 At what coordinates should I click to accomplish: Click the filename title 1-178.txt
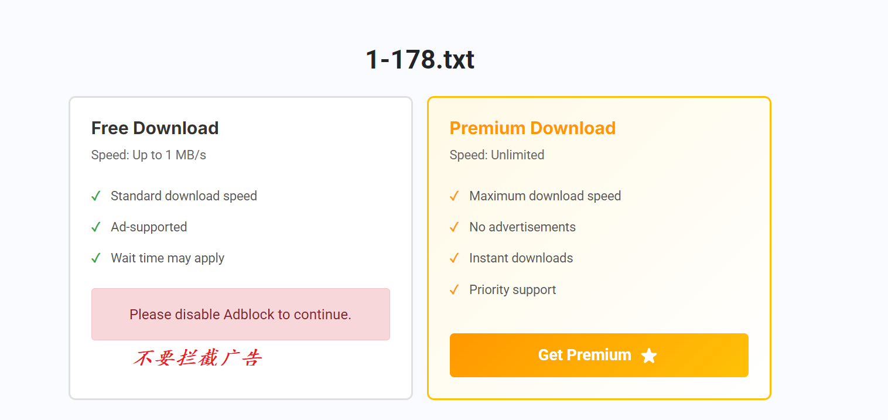pyautogui.click(x=420, y=59)
